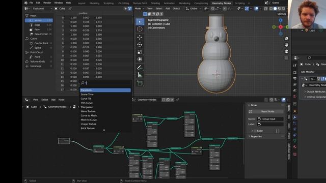This screenshot has width=326, height=183.
Task: Open the Edit menu
Action: [x=38, y=3]
